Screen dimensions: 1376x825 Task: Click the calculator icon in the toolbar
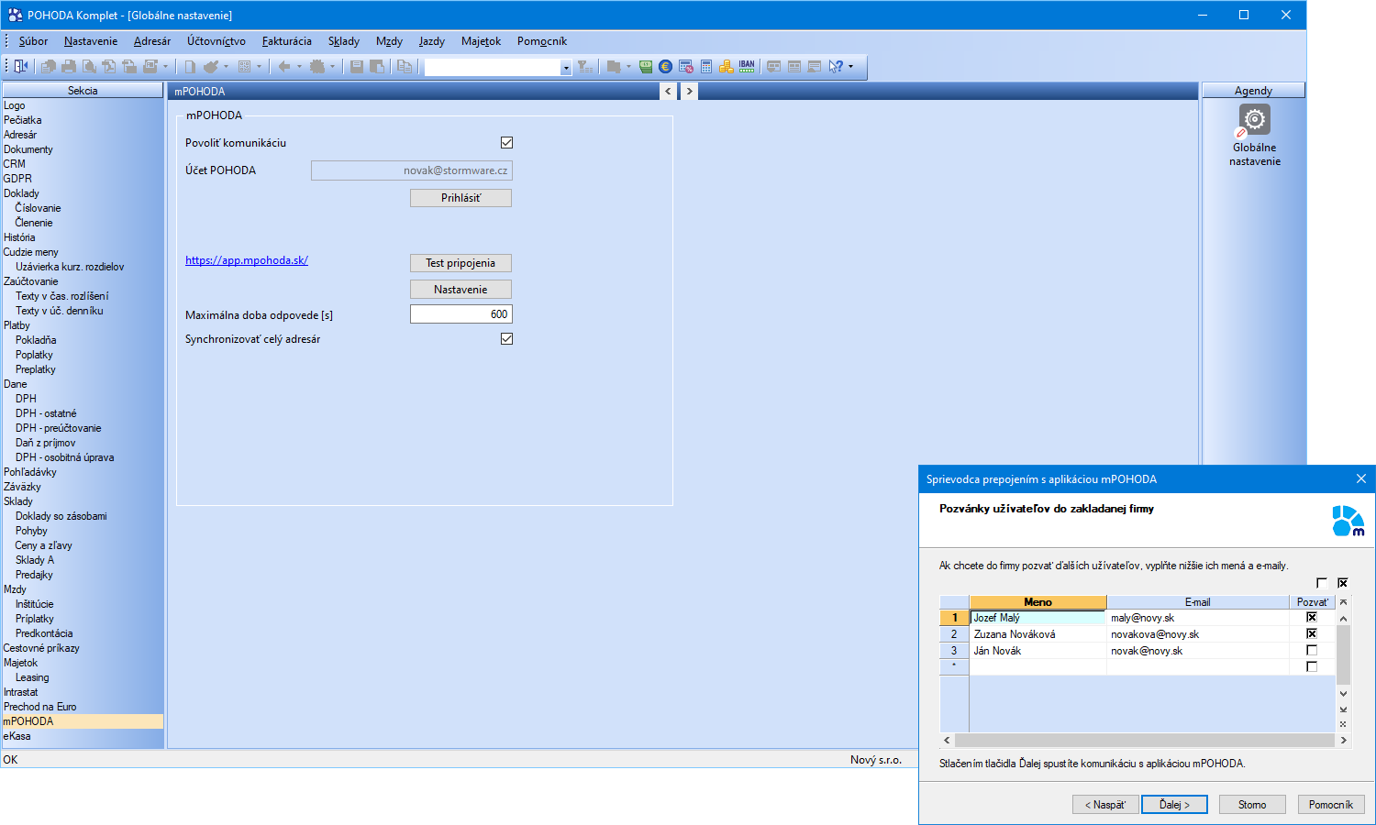706,66
